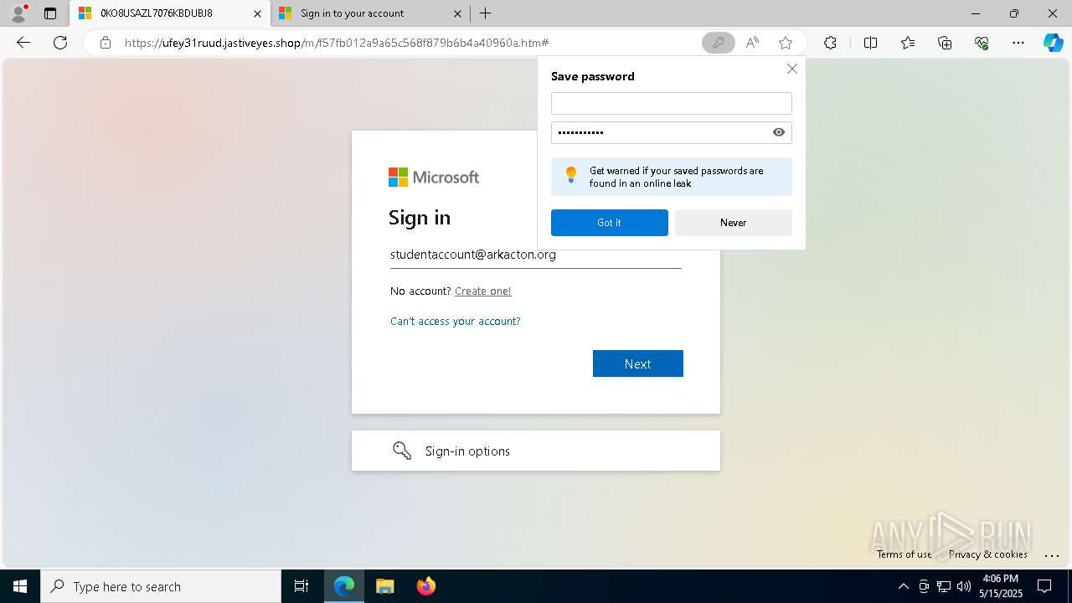Screen dimensions: 1072x603
Task: Open the browser profile icon
Action: (x=18, y=13)
